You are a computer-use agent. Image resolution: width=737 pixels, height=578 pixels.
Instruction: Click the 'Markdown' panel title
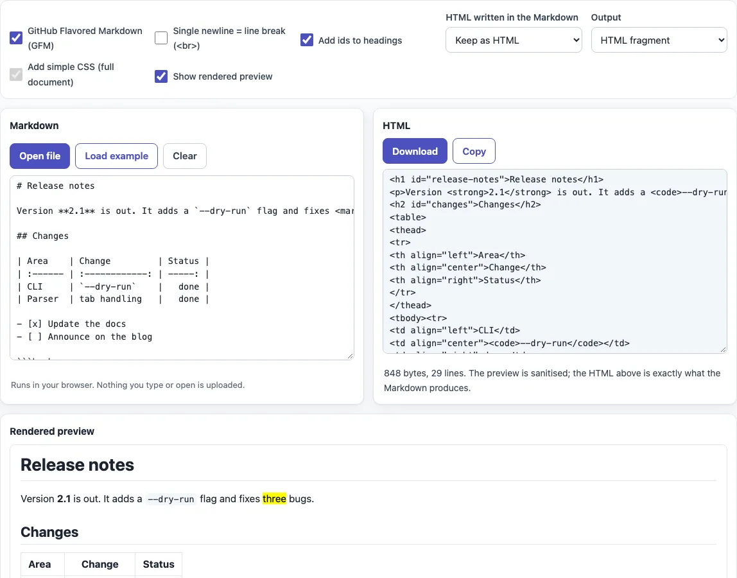34,126
